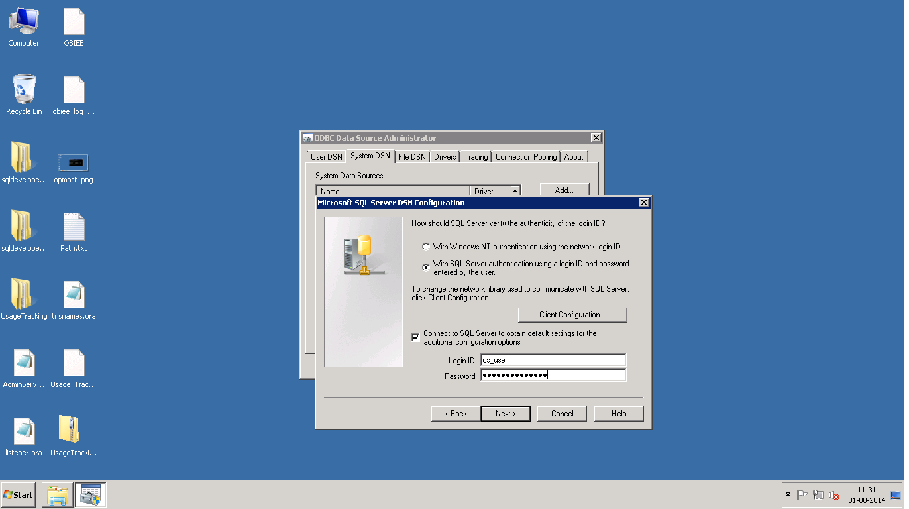The height and width of the screenshot is (509, 909).
Task: Show hidden tray icons chevron
Action: click(788, 494)
